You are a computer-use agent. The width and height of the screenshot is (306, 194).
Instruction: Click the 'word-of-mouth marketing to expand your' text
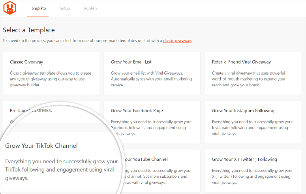249,79
